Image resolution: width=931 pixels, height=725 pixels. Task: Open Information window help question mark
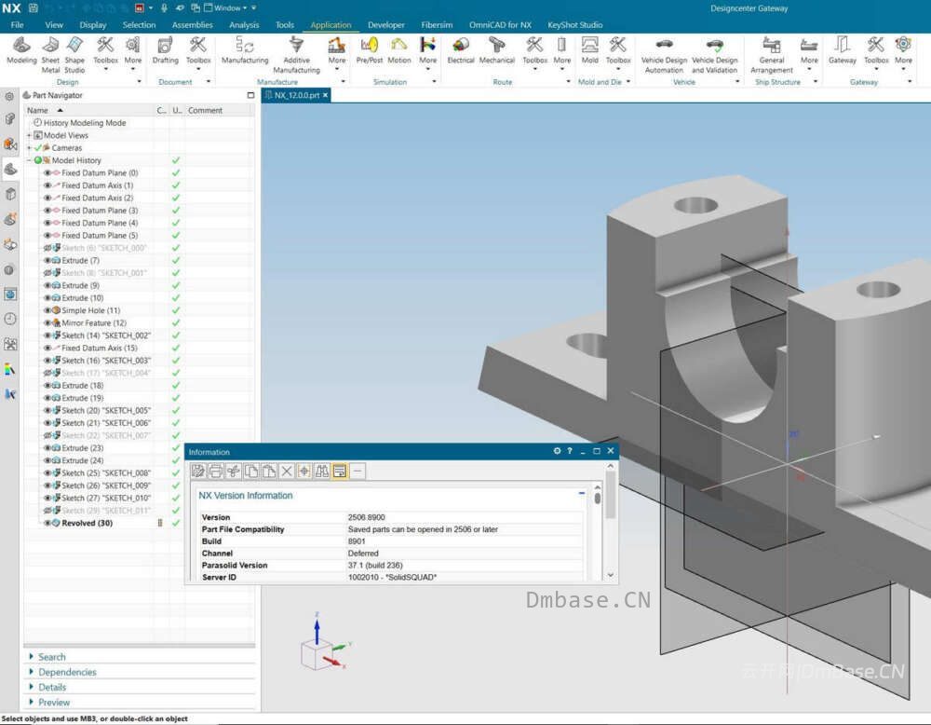tap(570, 451)
